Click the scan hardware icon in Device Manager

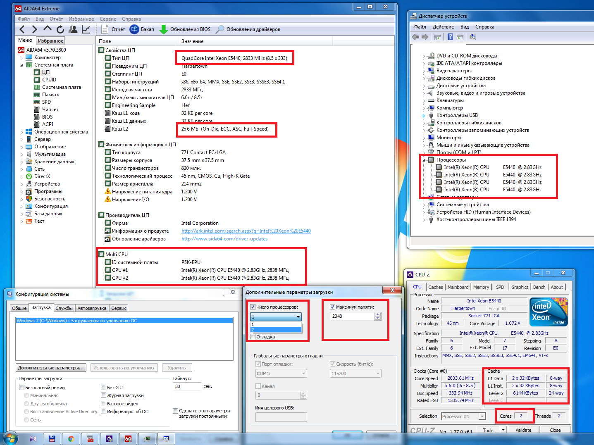point(473,37)
